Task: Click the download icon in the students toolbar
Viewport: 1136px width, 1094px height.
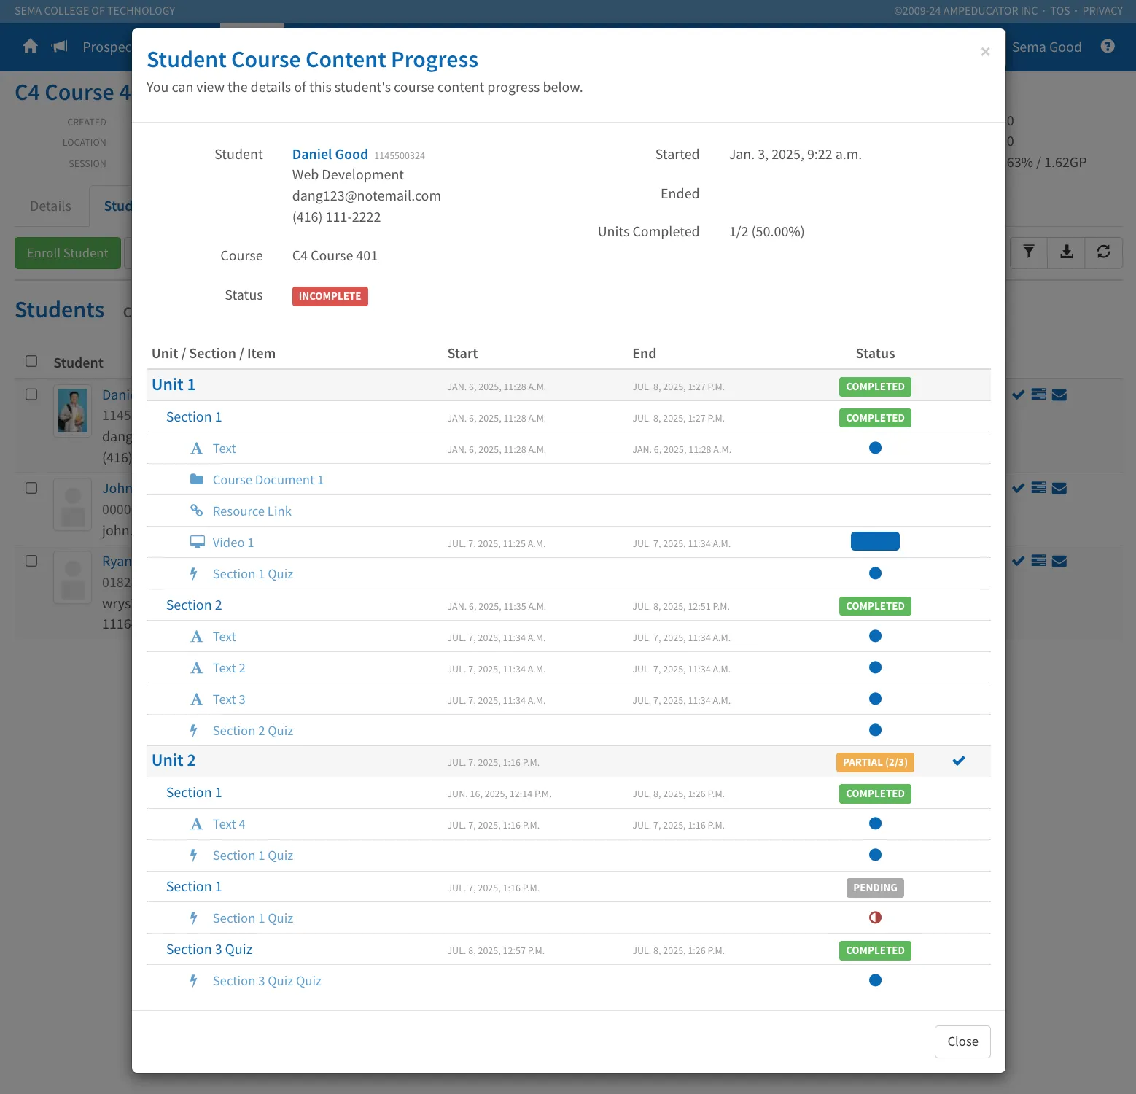Action: click(1067, 252)
